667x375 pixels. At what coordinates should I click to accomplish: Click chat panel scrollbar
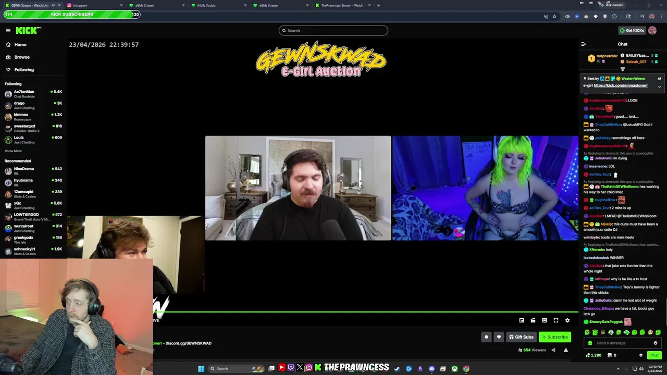[x=665, y=312]
